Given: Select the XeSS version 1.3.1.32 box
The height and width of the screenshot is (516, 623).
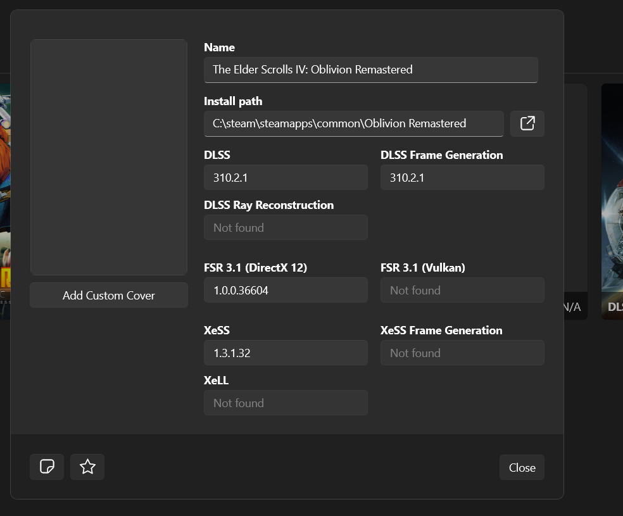Looking at the screenshot, I should 286,353.
